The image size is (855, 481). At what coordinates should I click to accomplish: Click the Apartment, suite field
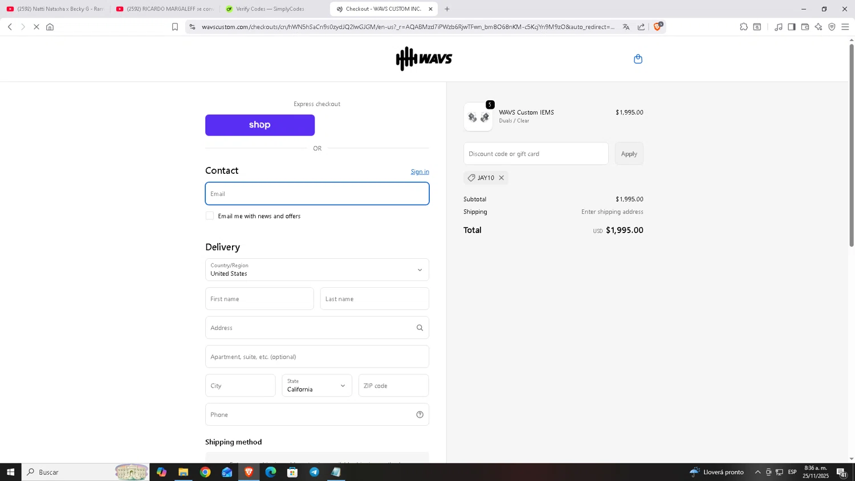pos(317,357)
